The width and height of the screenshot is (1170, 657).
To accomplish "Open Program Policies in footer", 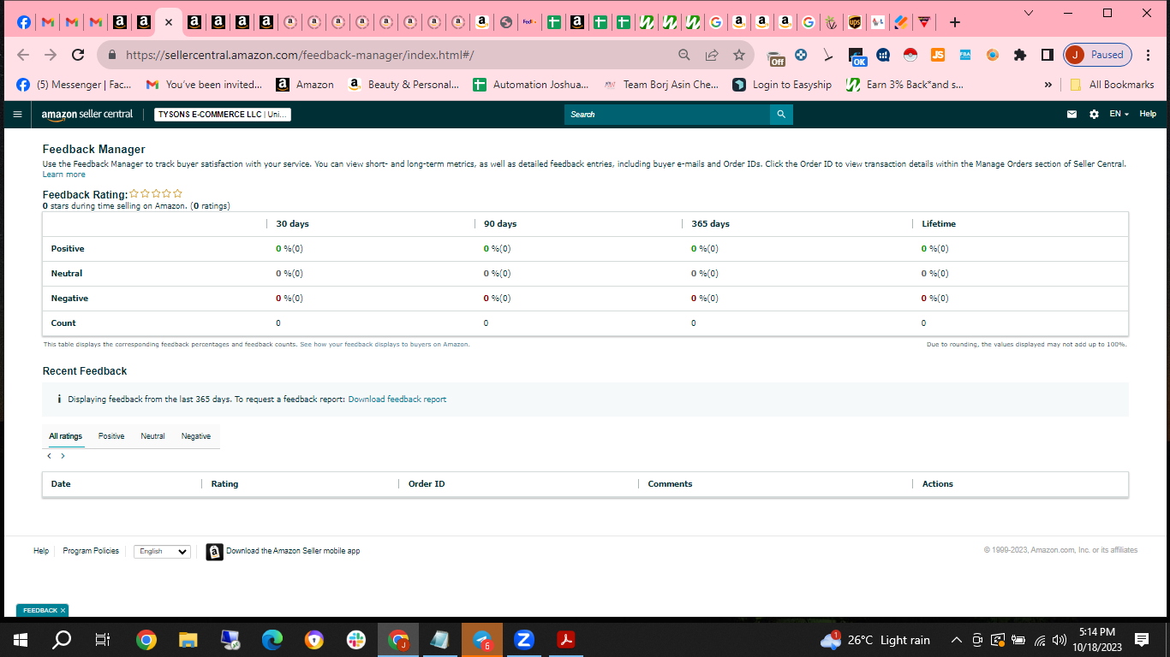I will pyautogui.click(x=91, y=551).
